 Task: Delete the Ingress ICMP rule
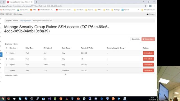click(x=148, y=65)
